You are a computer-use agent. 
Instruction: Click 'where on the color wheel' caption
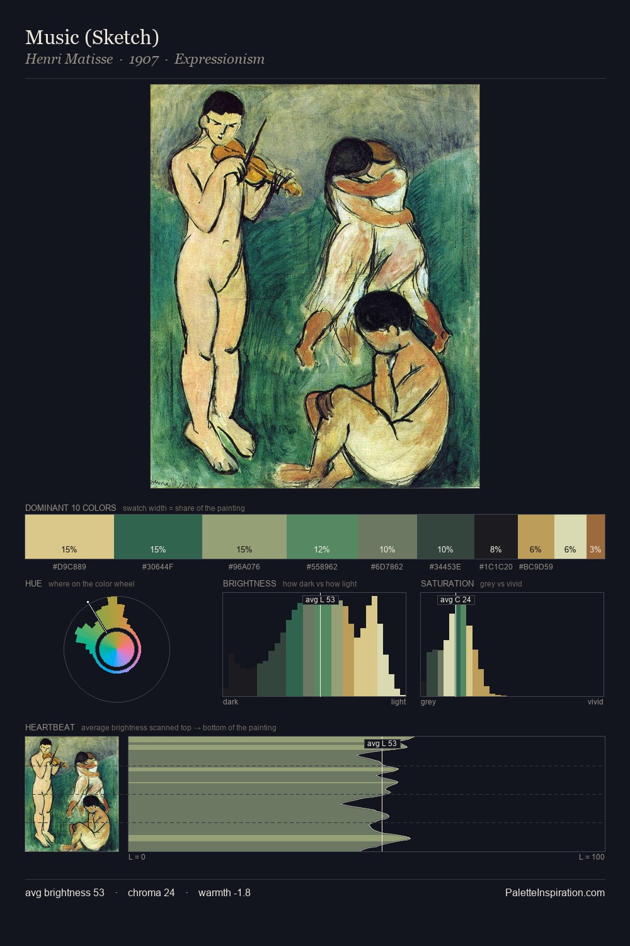[91, 584]
